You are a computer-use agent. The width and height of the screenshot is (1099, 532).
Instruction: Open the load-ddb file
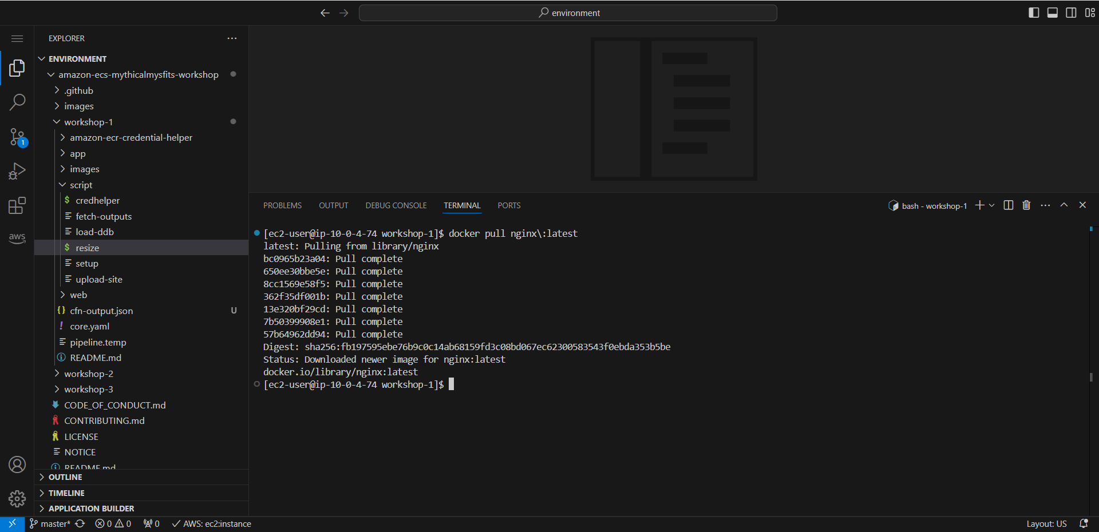click(x=141, y=232)
